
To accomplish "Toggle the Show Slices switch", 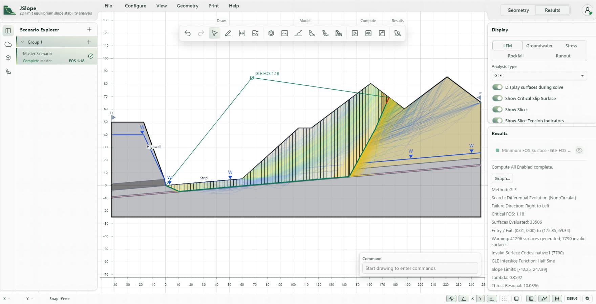I will (x=497, y=109).
